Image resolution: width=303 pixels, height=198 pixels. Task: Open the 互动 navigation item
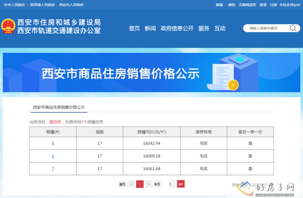tap(220, 28)
